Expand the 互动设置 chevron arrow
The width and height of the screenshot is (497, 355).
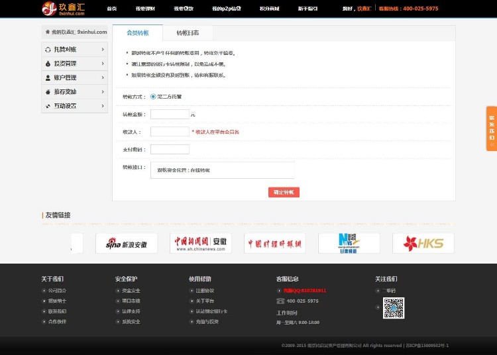coord(103,106)
